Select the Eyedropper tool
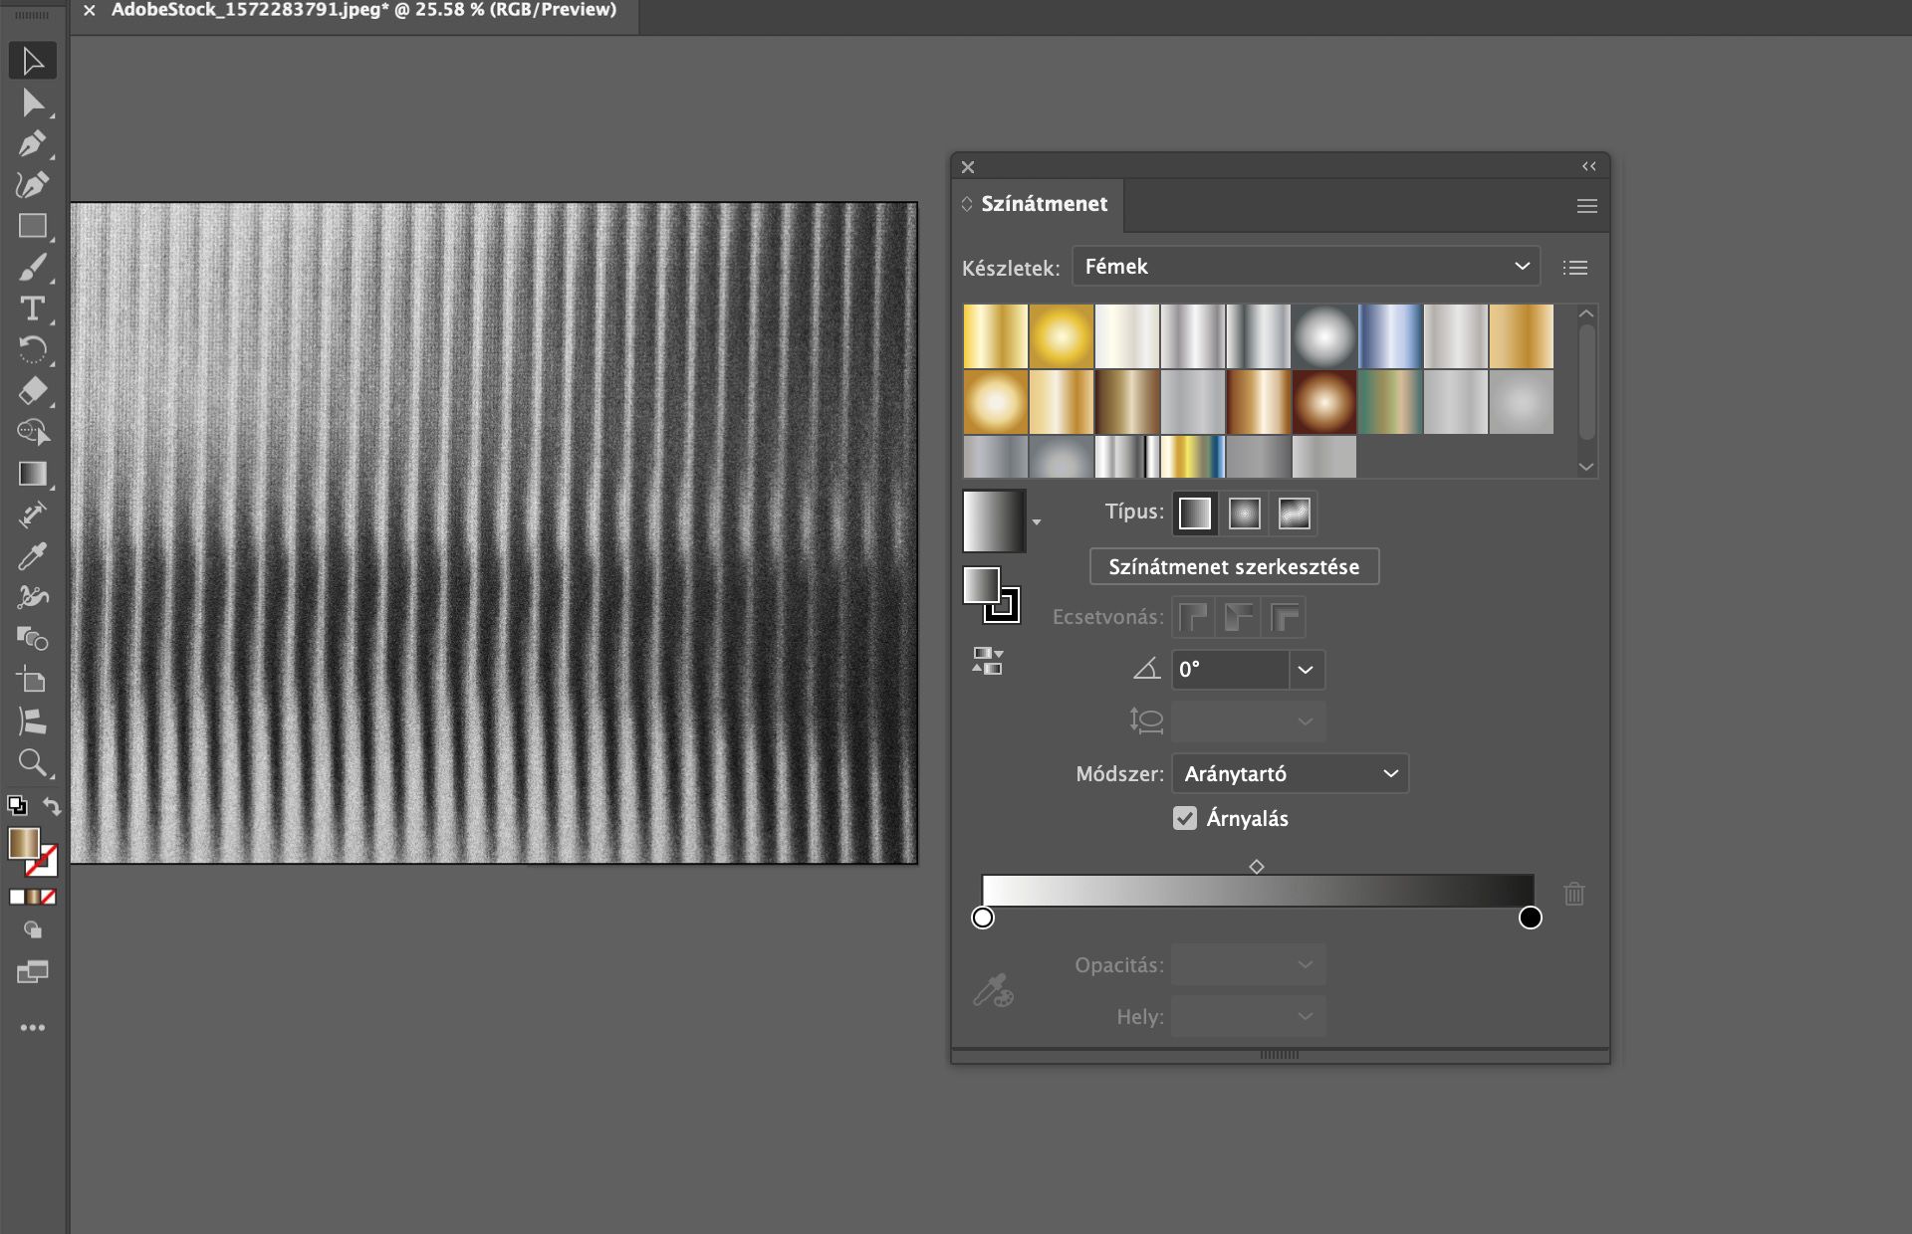This screenshot has height=1234, width=1912. pyautogui.click(x=32, y=556)
